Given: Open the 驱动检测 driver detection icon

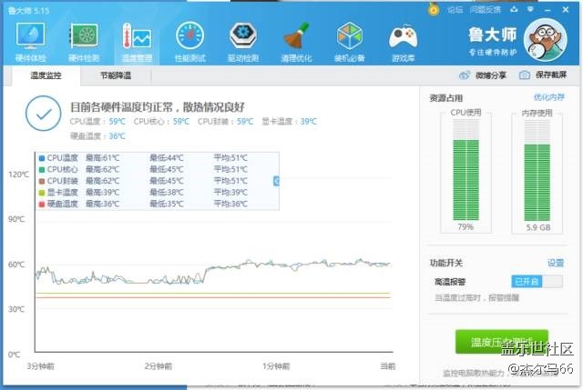Looking at the screenshot, I should [x=242, y=40].
